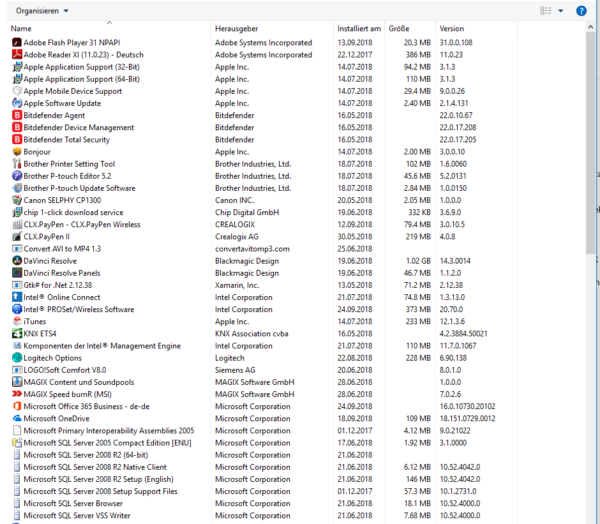Click the KNX ETS4 icon
The width and height of the screenshot is (600, 524).
coord(17,333)
